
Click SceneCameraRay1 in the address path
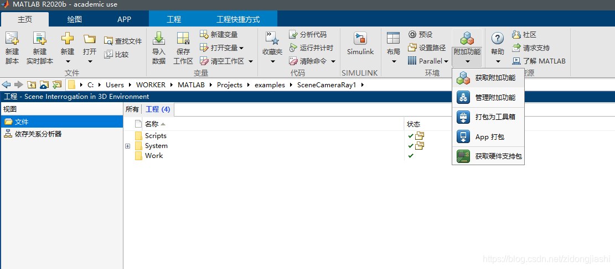(x=327, y=85)
